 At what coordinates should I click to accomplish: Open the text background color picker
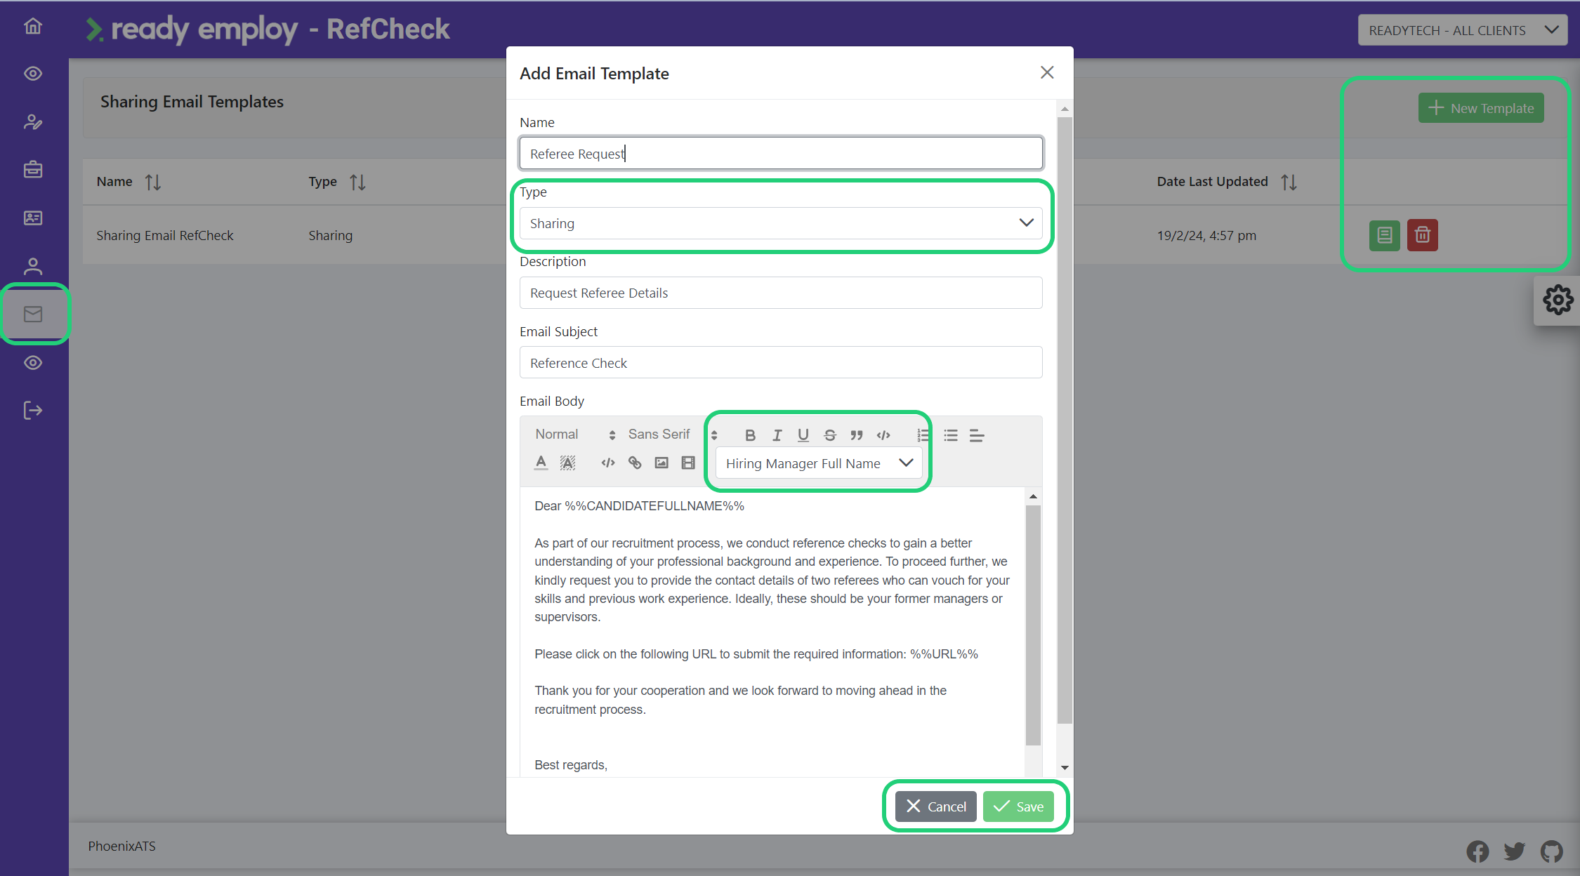[567, 463]
